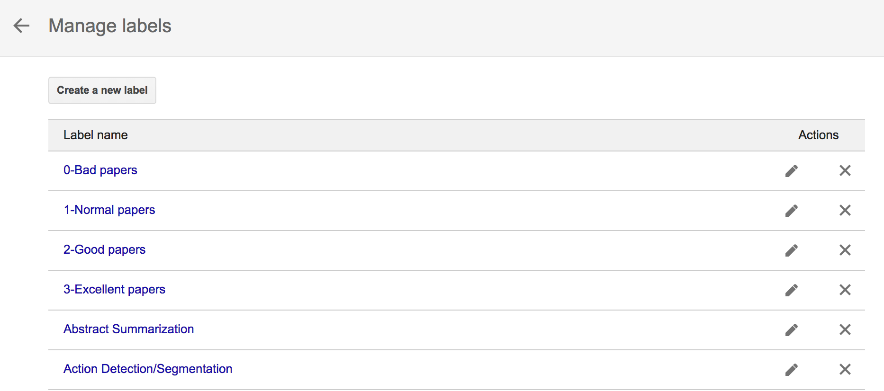Open the 2-Good papers label link
The height and width of the screenshot is (391, 884).
105,250
